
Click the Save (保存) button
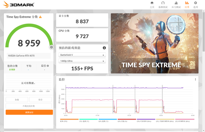click(x=40, y=100)
